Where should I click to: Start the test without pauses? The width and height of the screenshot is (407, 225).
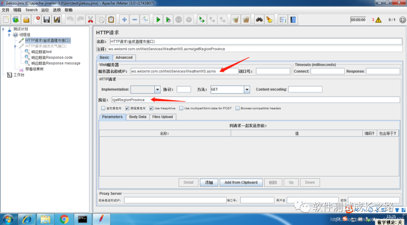tap(168, 20)
